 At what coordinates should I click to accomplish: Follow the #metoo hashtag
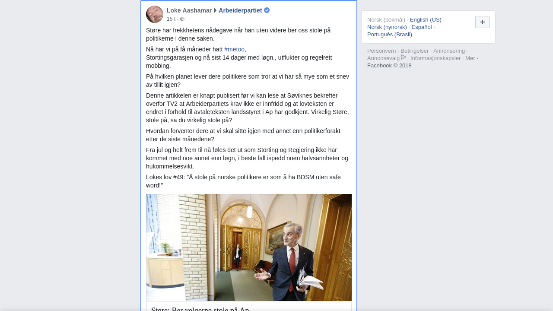pyautogui.click(x=234, y=49)
